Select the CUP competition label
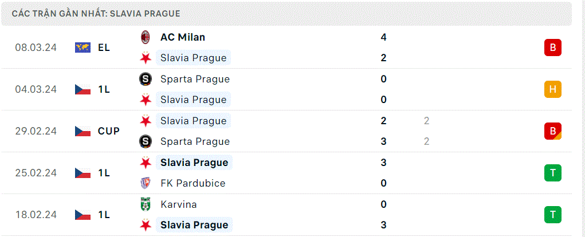 tap(109, 131)
